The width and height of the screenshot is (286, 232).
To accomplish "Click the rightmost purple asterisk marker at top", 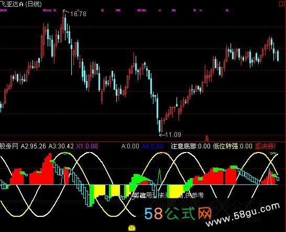I will (x=227, y=10).
